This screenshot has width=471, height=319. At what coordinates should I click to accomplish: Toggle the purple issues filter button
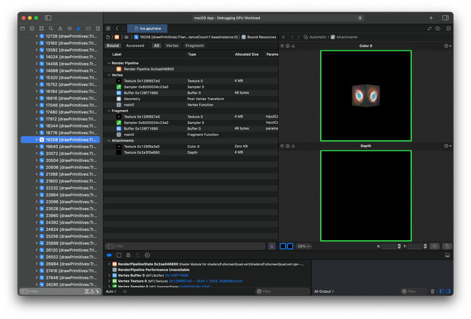(272, 246)
